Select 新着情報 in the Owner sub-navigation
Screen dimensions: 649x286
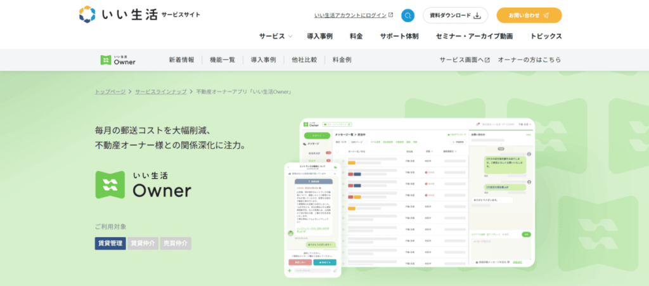coord(181,60)
